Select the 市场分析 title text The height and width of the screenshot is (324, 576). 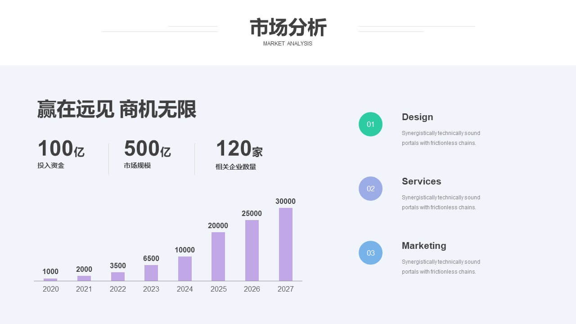point(288,27)
